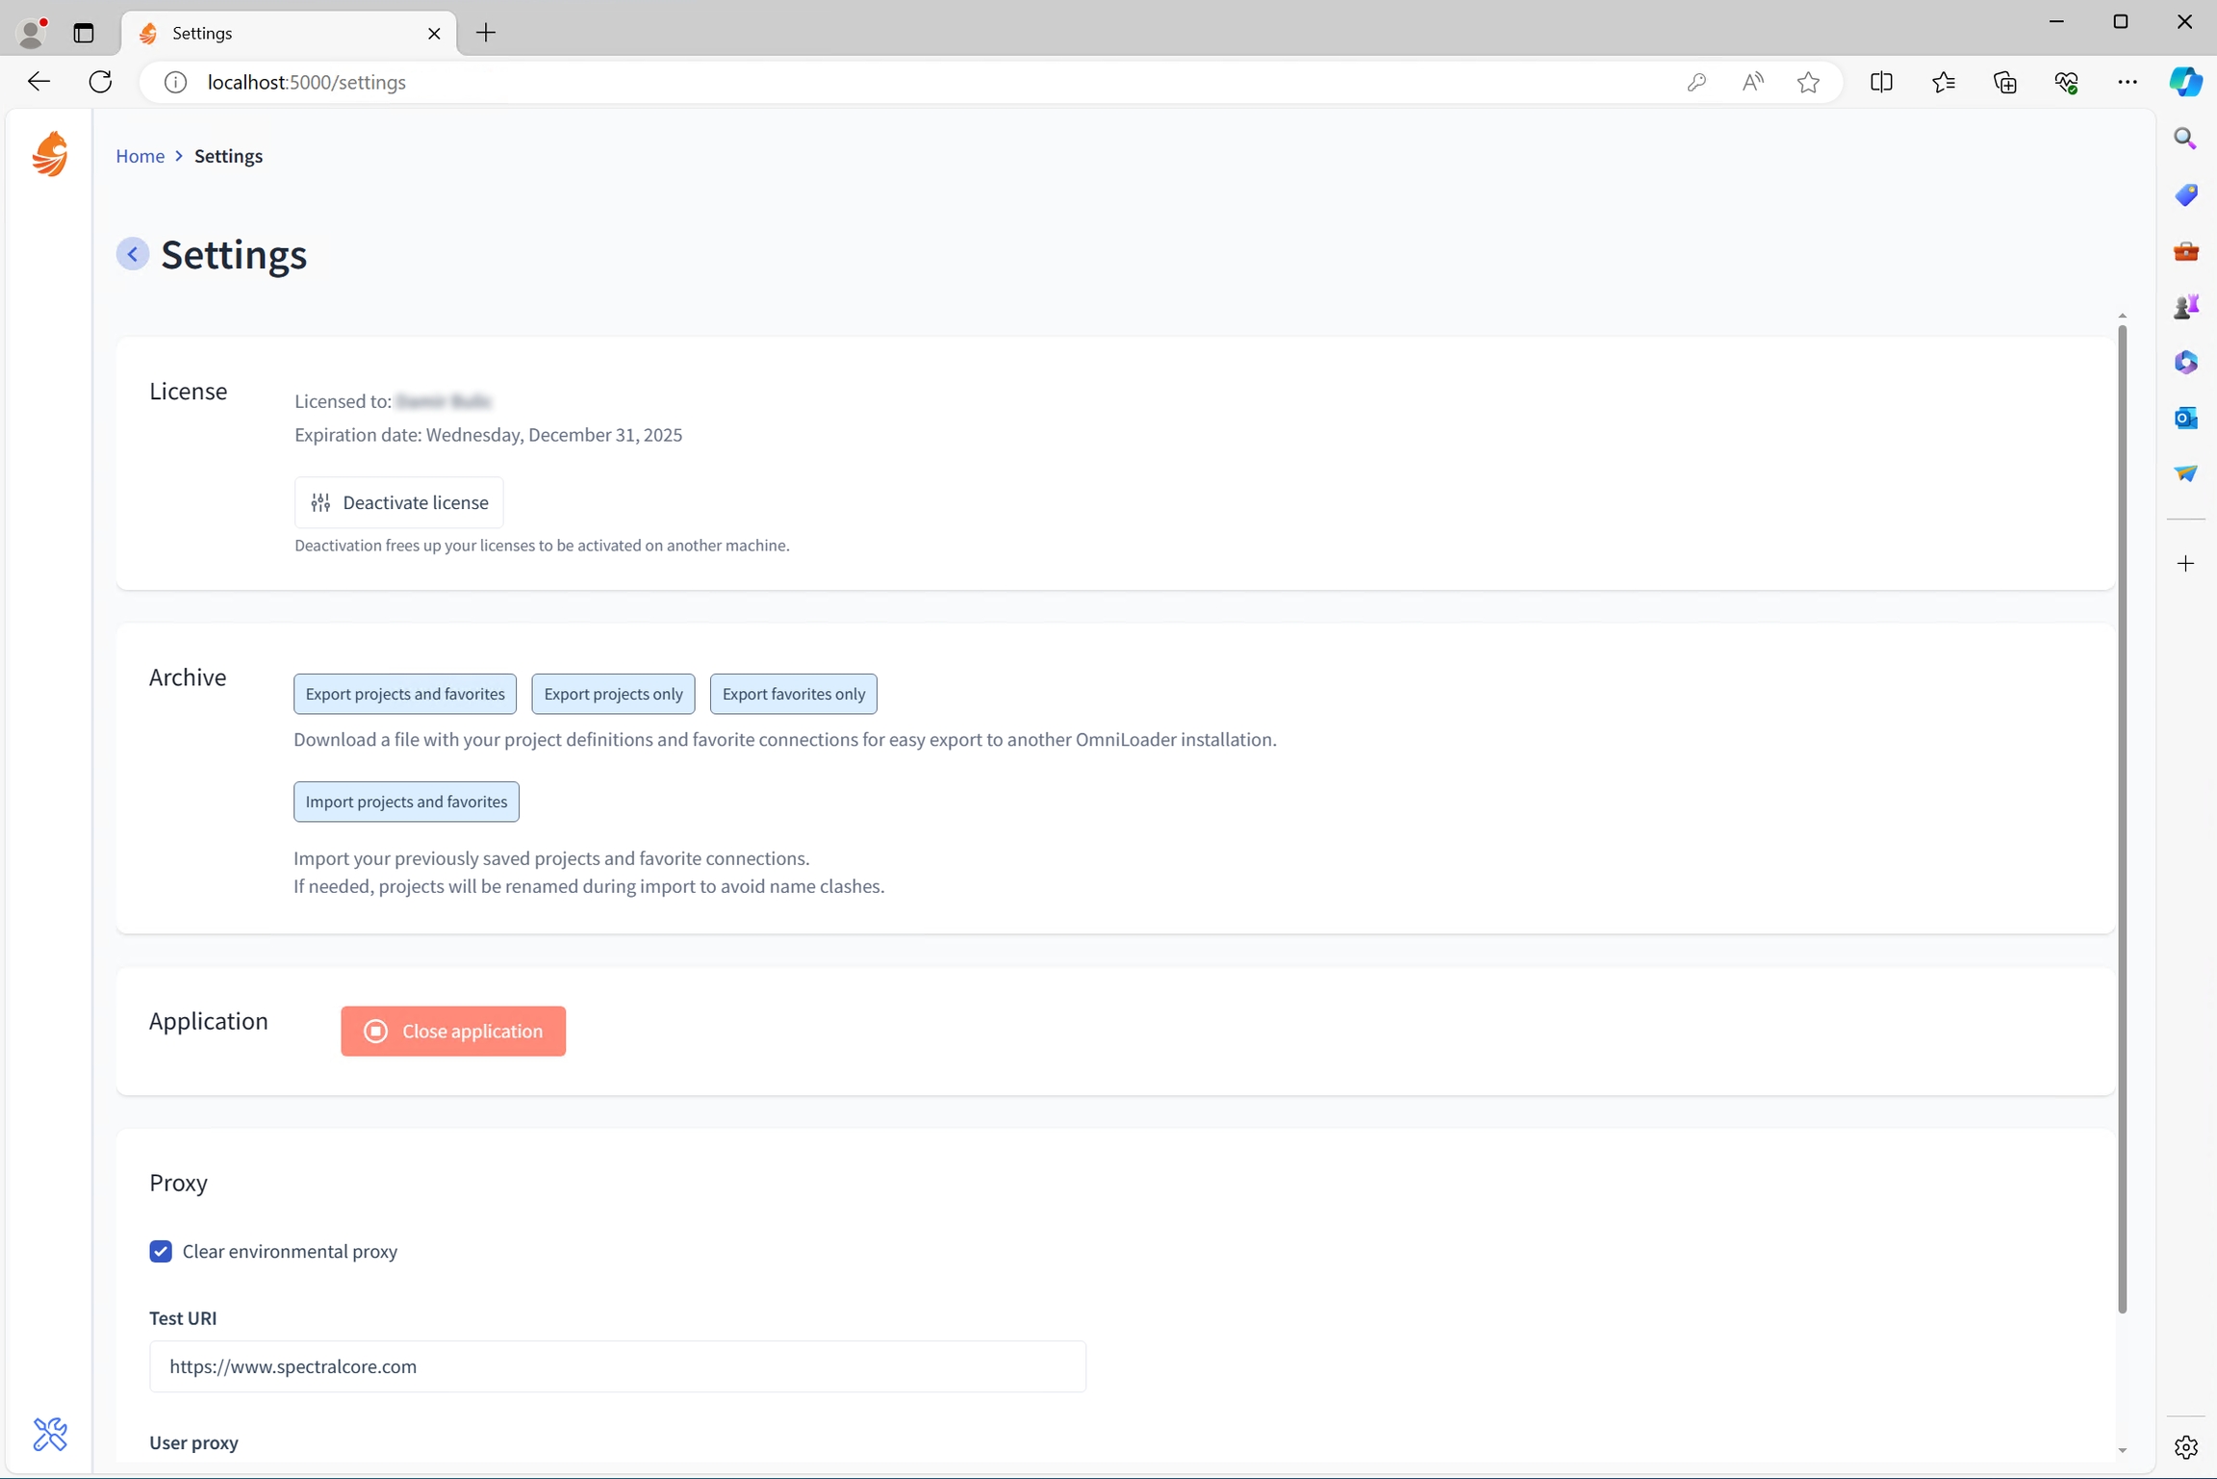
Task: Click Export projects only button
Action: point(613,694)
